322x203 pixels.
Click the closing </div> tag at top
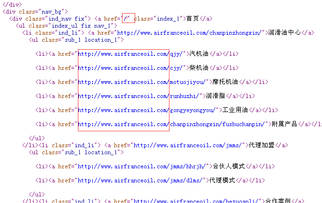click(12, 4)
